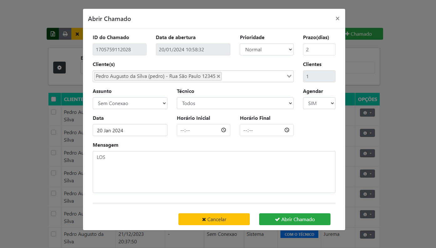The image size is (436, 248).
Task: Open the gear settings button
Action: point(59,68)
